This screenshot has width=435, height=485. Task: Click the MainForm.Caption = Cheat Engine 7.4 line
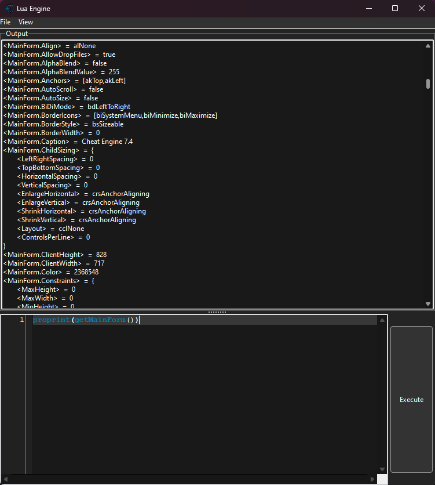(x=68, y=142)
